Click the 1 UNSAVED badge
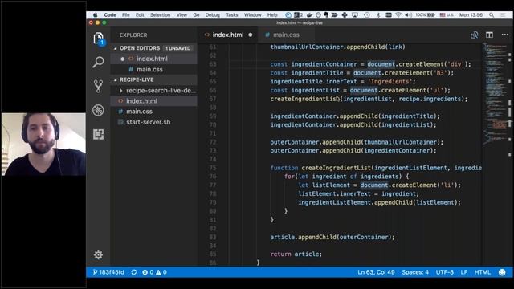The height and width of the screenshot is (289, 514). click(x=177, y=48)
